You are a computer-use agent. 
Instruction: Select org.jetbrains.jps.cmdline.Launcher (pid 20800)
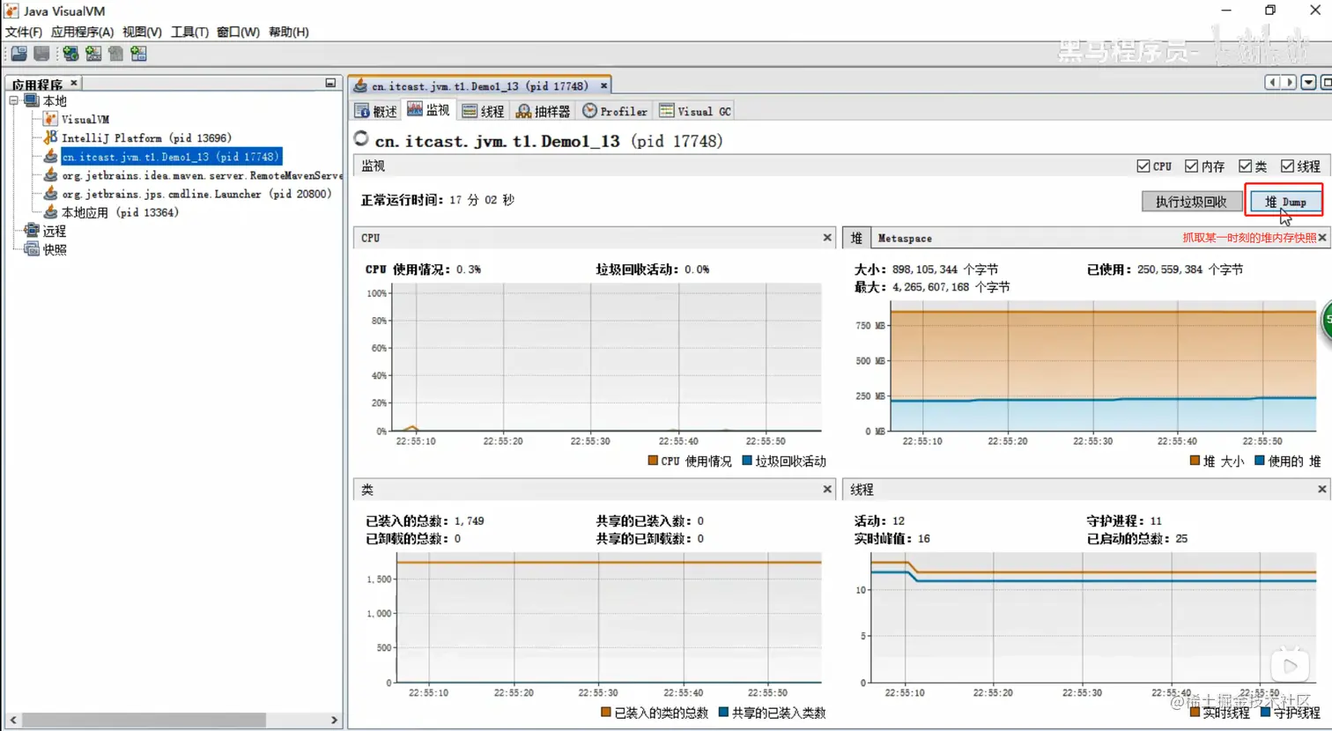196,194
